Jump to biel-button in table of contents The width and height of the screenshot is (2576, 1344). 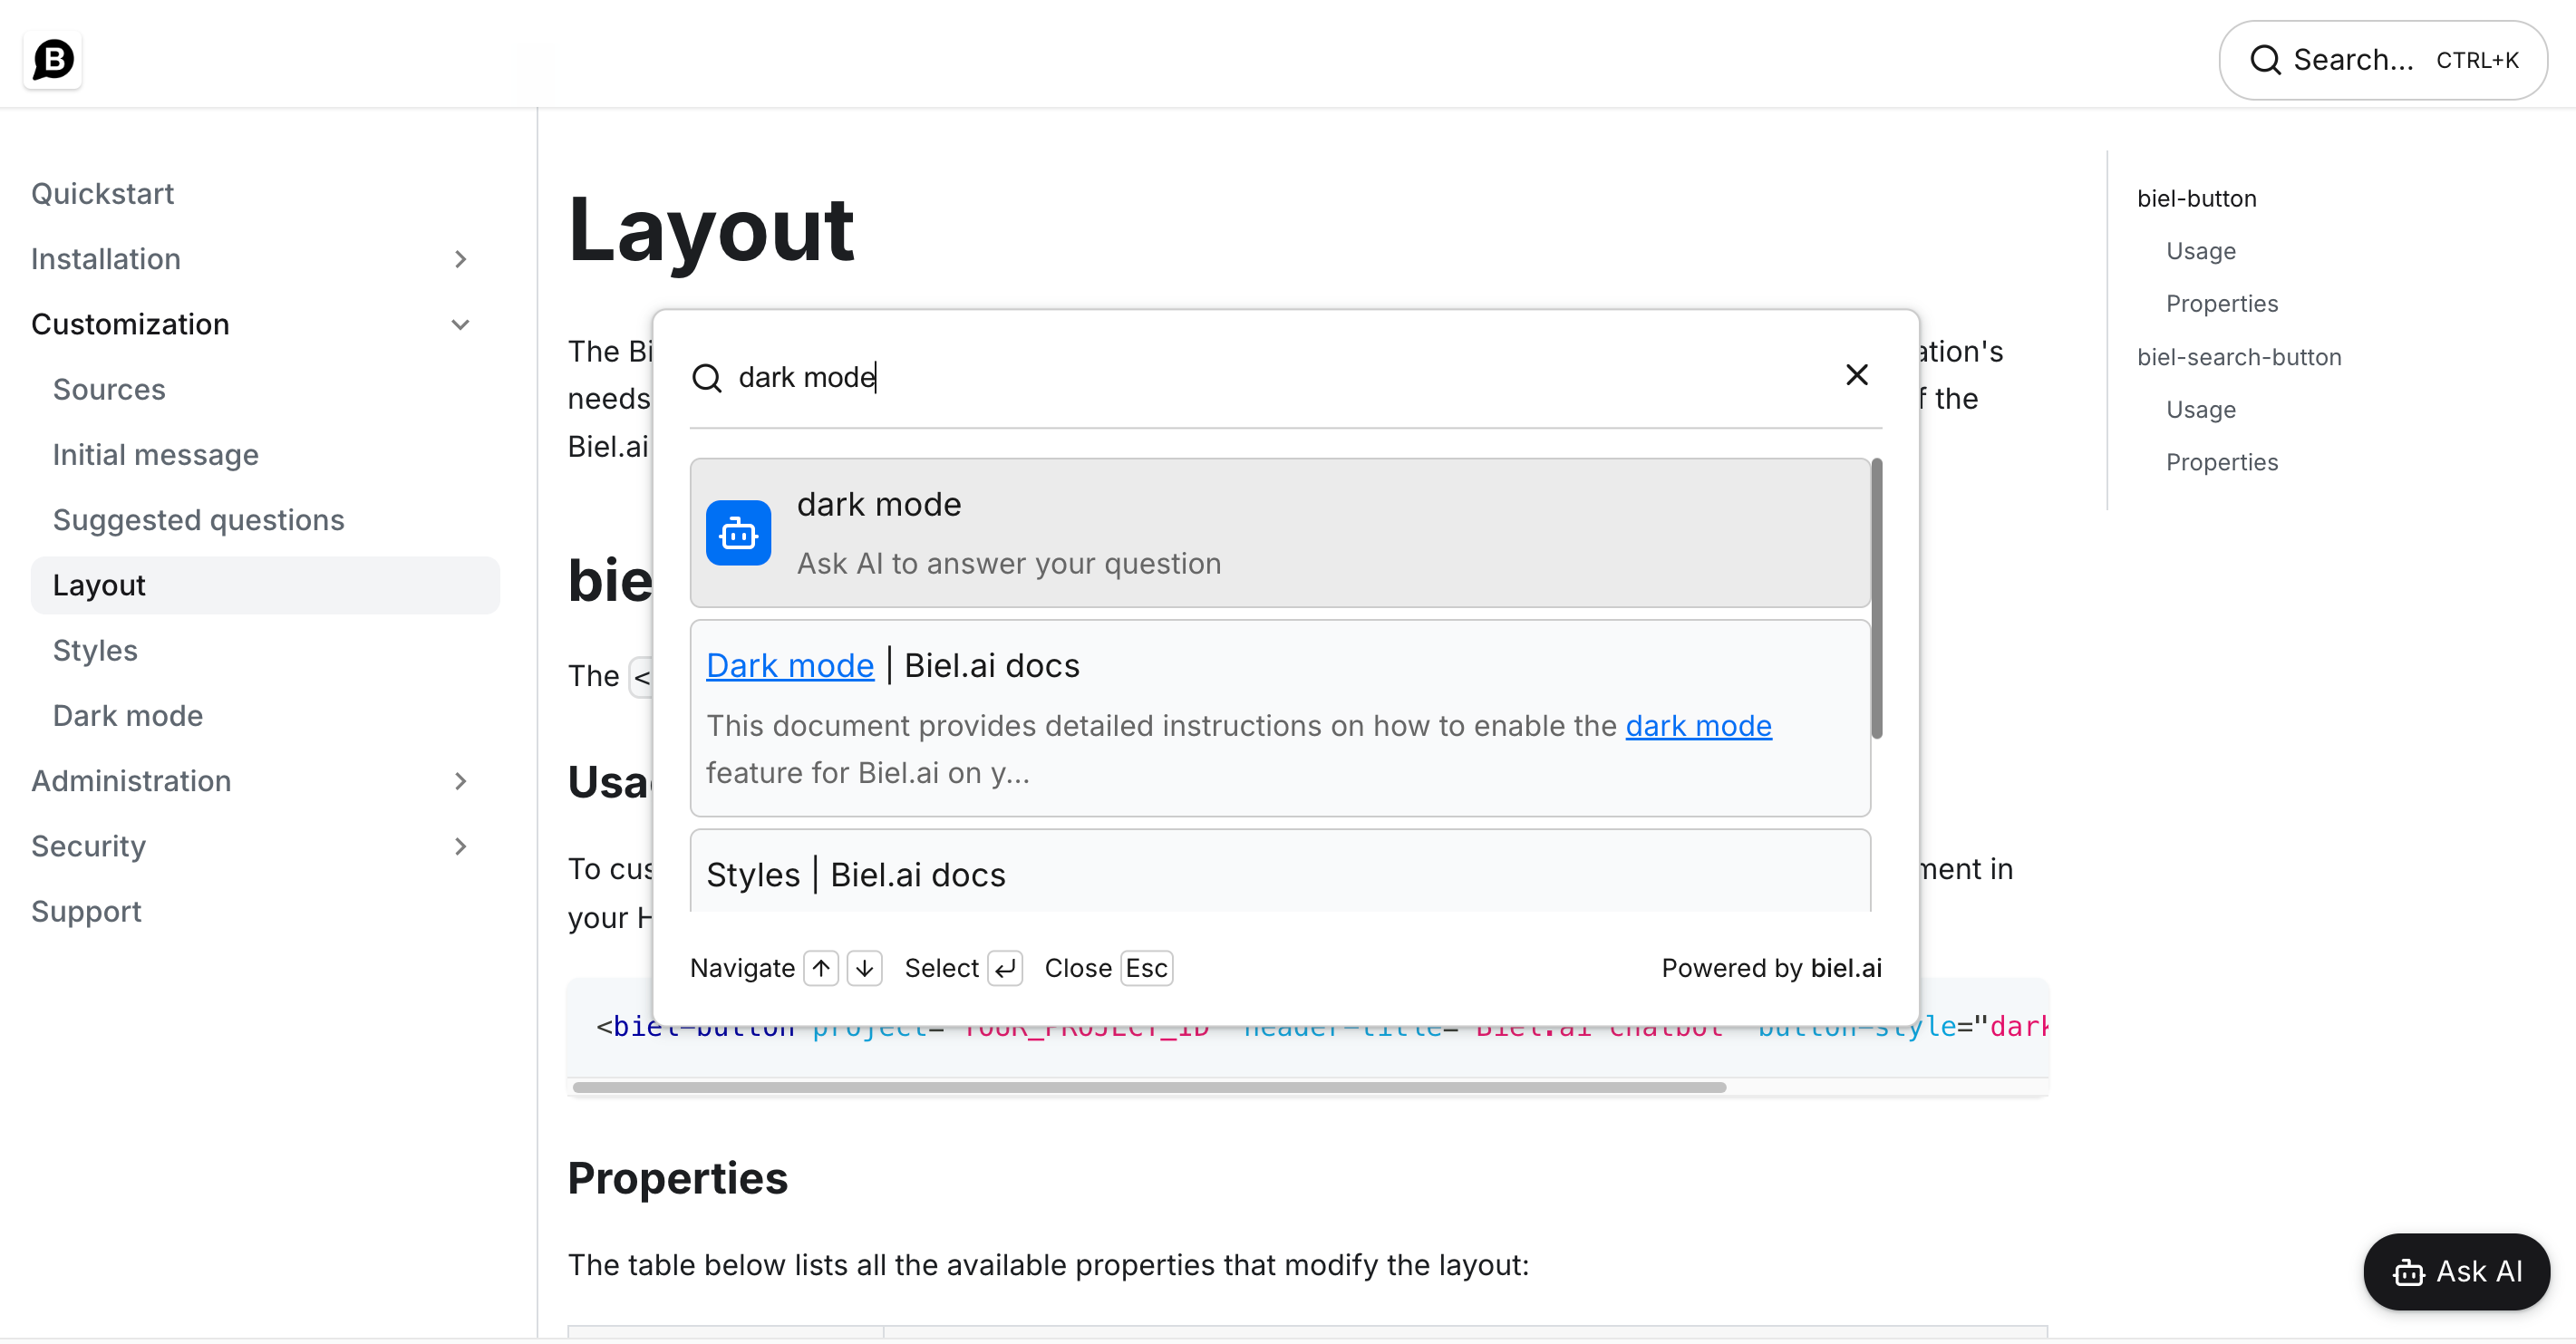pos(2196,198)
